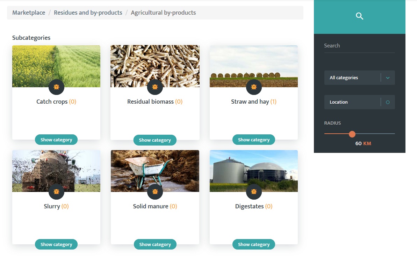Click the bug icon on Residual biomass card
The width and height of the screenshot is (417, 260).
click(155, 87)
